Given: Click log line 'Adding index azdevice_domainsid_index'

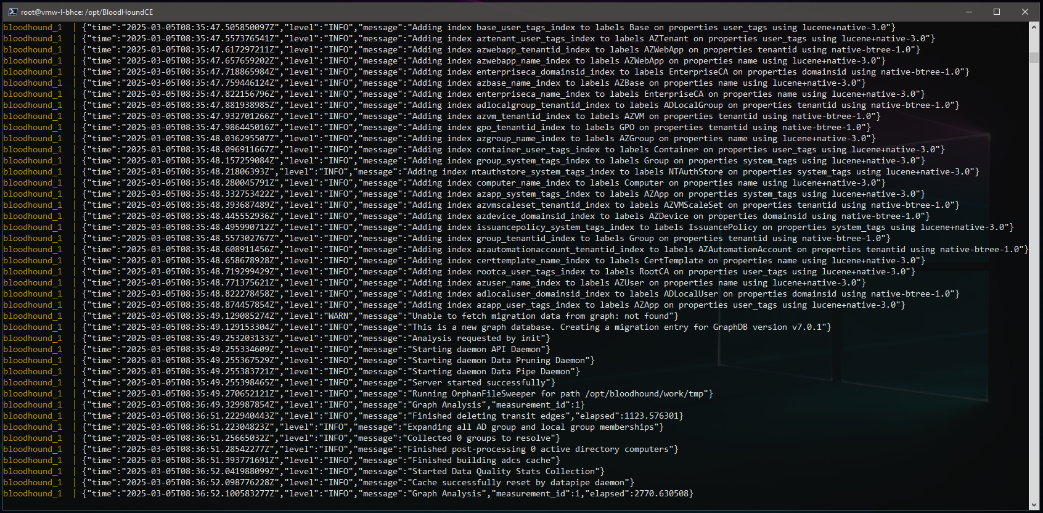Looking at the screenshot, I should (x=467, y=216).
